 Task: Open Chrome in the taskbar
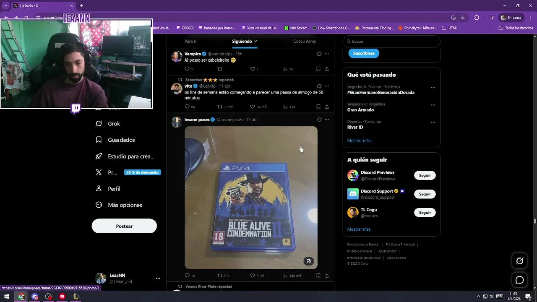21,297
